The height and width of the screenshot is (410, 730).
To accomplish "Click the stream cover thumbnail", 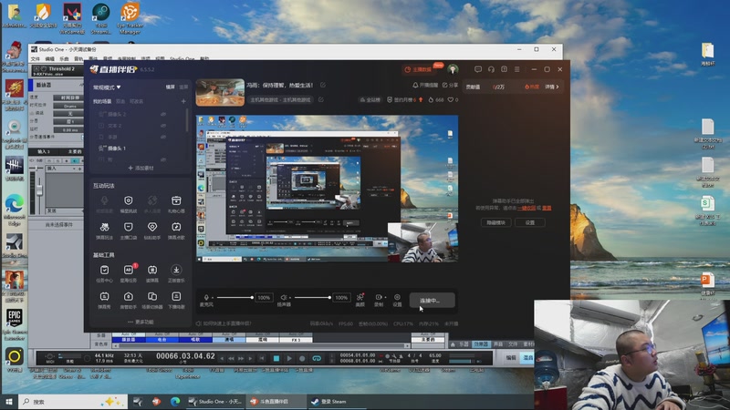I will [220, 93].
